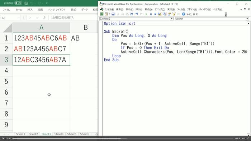The height and width of the screenshot is (141, 251).
Task: Expand the (General) object dropdown
Action: (172, 19)
